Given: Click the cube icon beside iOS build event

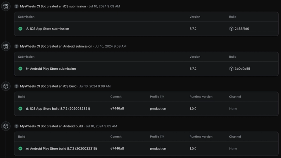Looking at the screenshot, I should tap(6, 86).
